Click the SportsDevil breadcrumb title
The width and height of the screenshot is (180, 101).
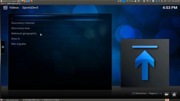point(30,8)
